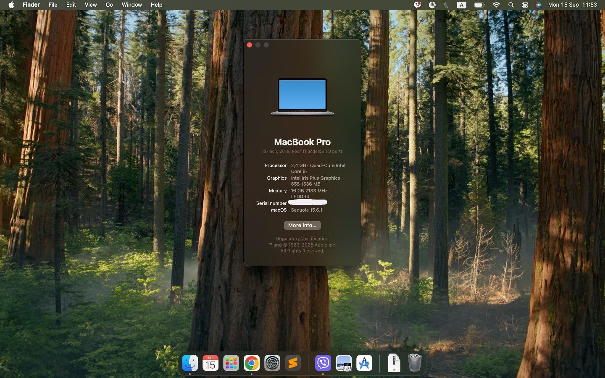Open the Window menu

132,5
